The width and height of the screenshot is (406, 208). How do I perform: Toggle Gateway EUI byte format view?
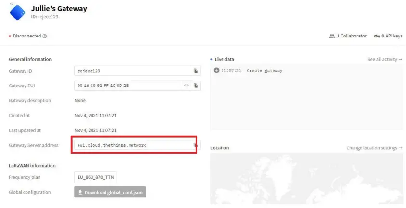186,86
